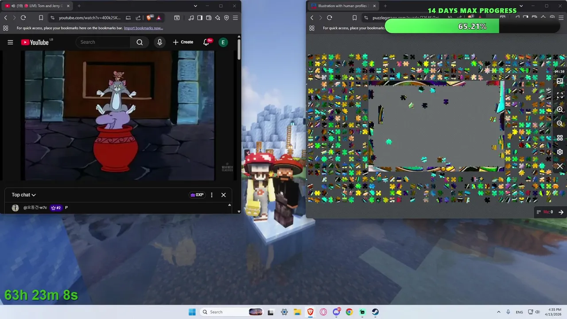Viewport: 567px width, 319px height.
Task: Open Brave Wallet icon in YouTube window
Action: [x=209, y=18]
